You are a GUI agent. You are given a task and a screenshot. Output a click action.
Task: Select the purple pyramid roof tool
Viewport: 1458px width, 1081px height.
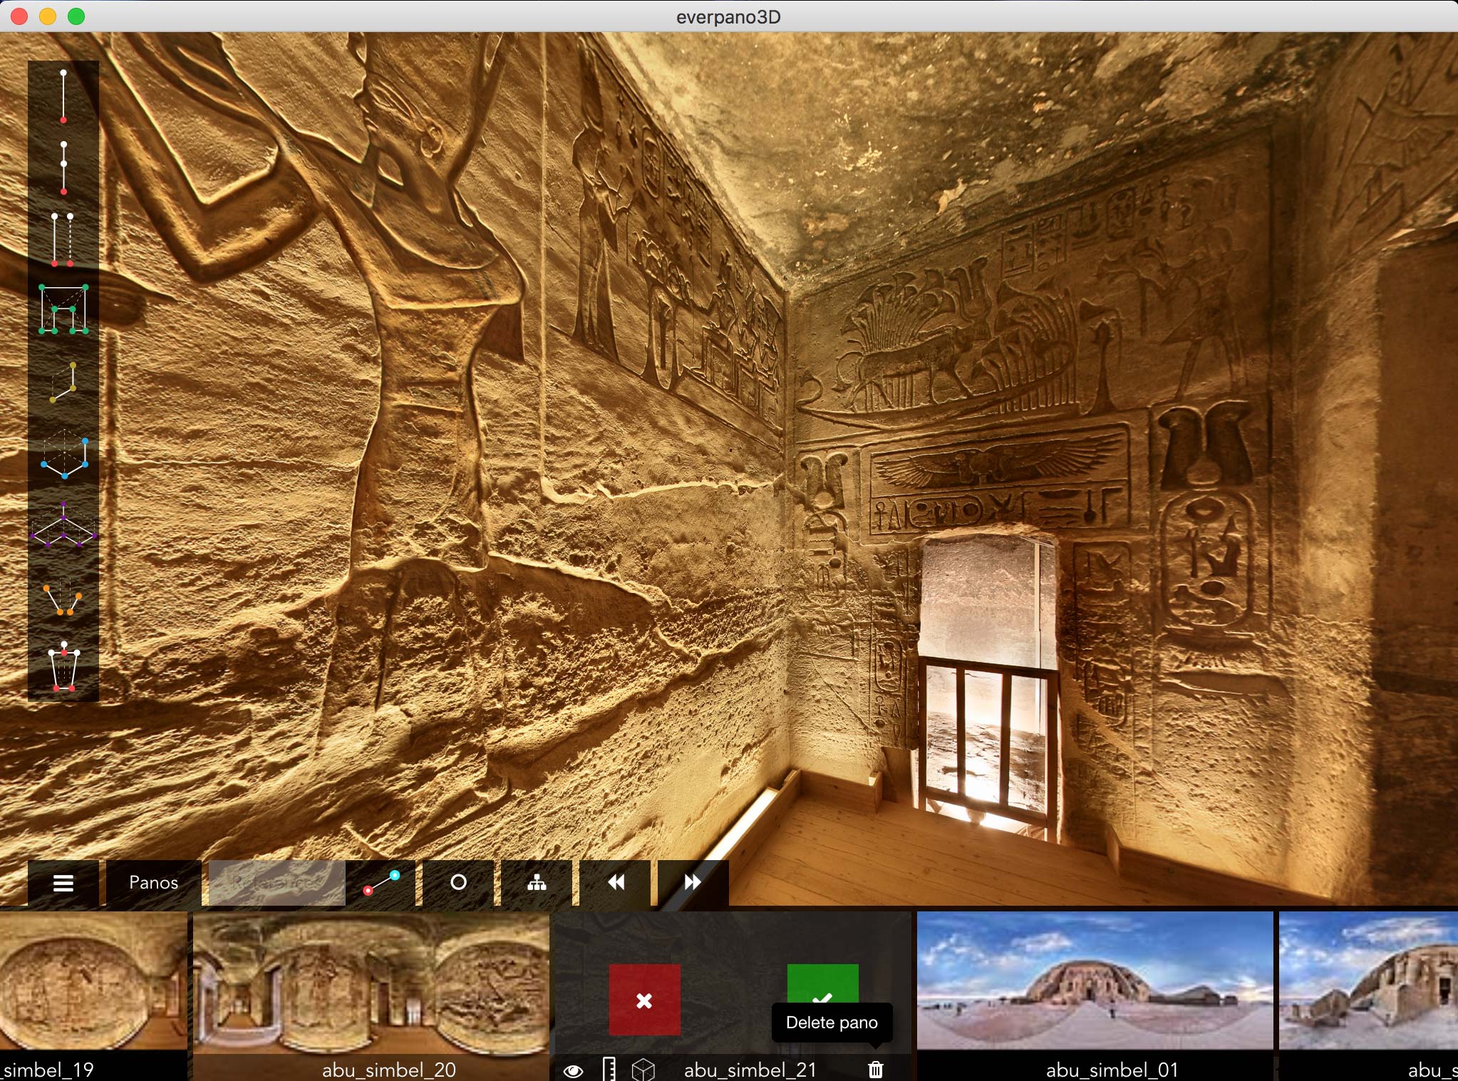tap(63, 525)
